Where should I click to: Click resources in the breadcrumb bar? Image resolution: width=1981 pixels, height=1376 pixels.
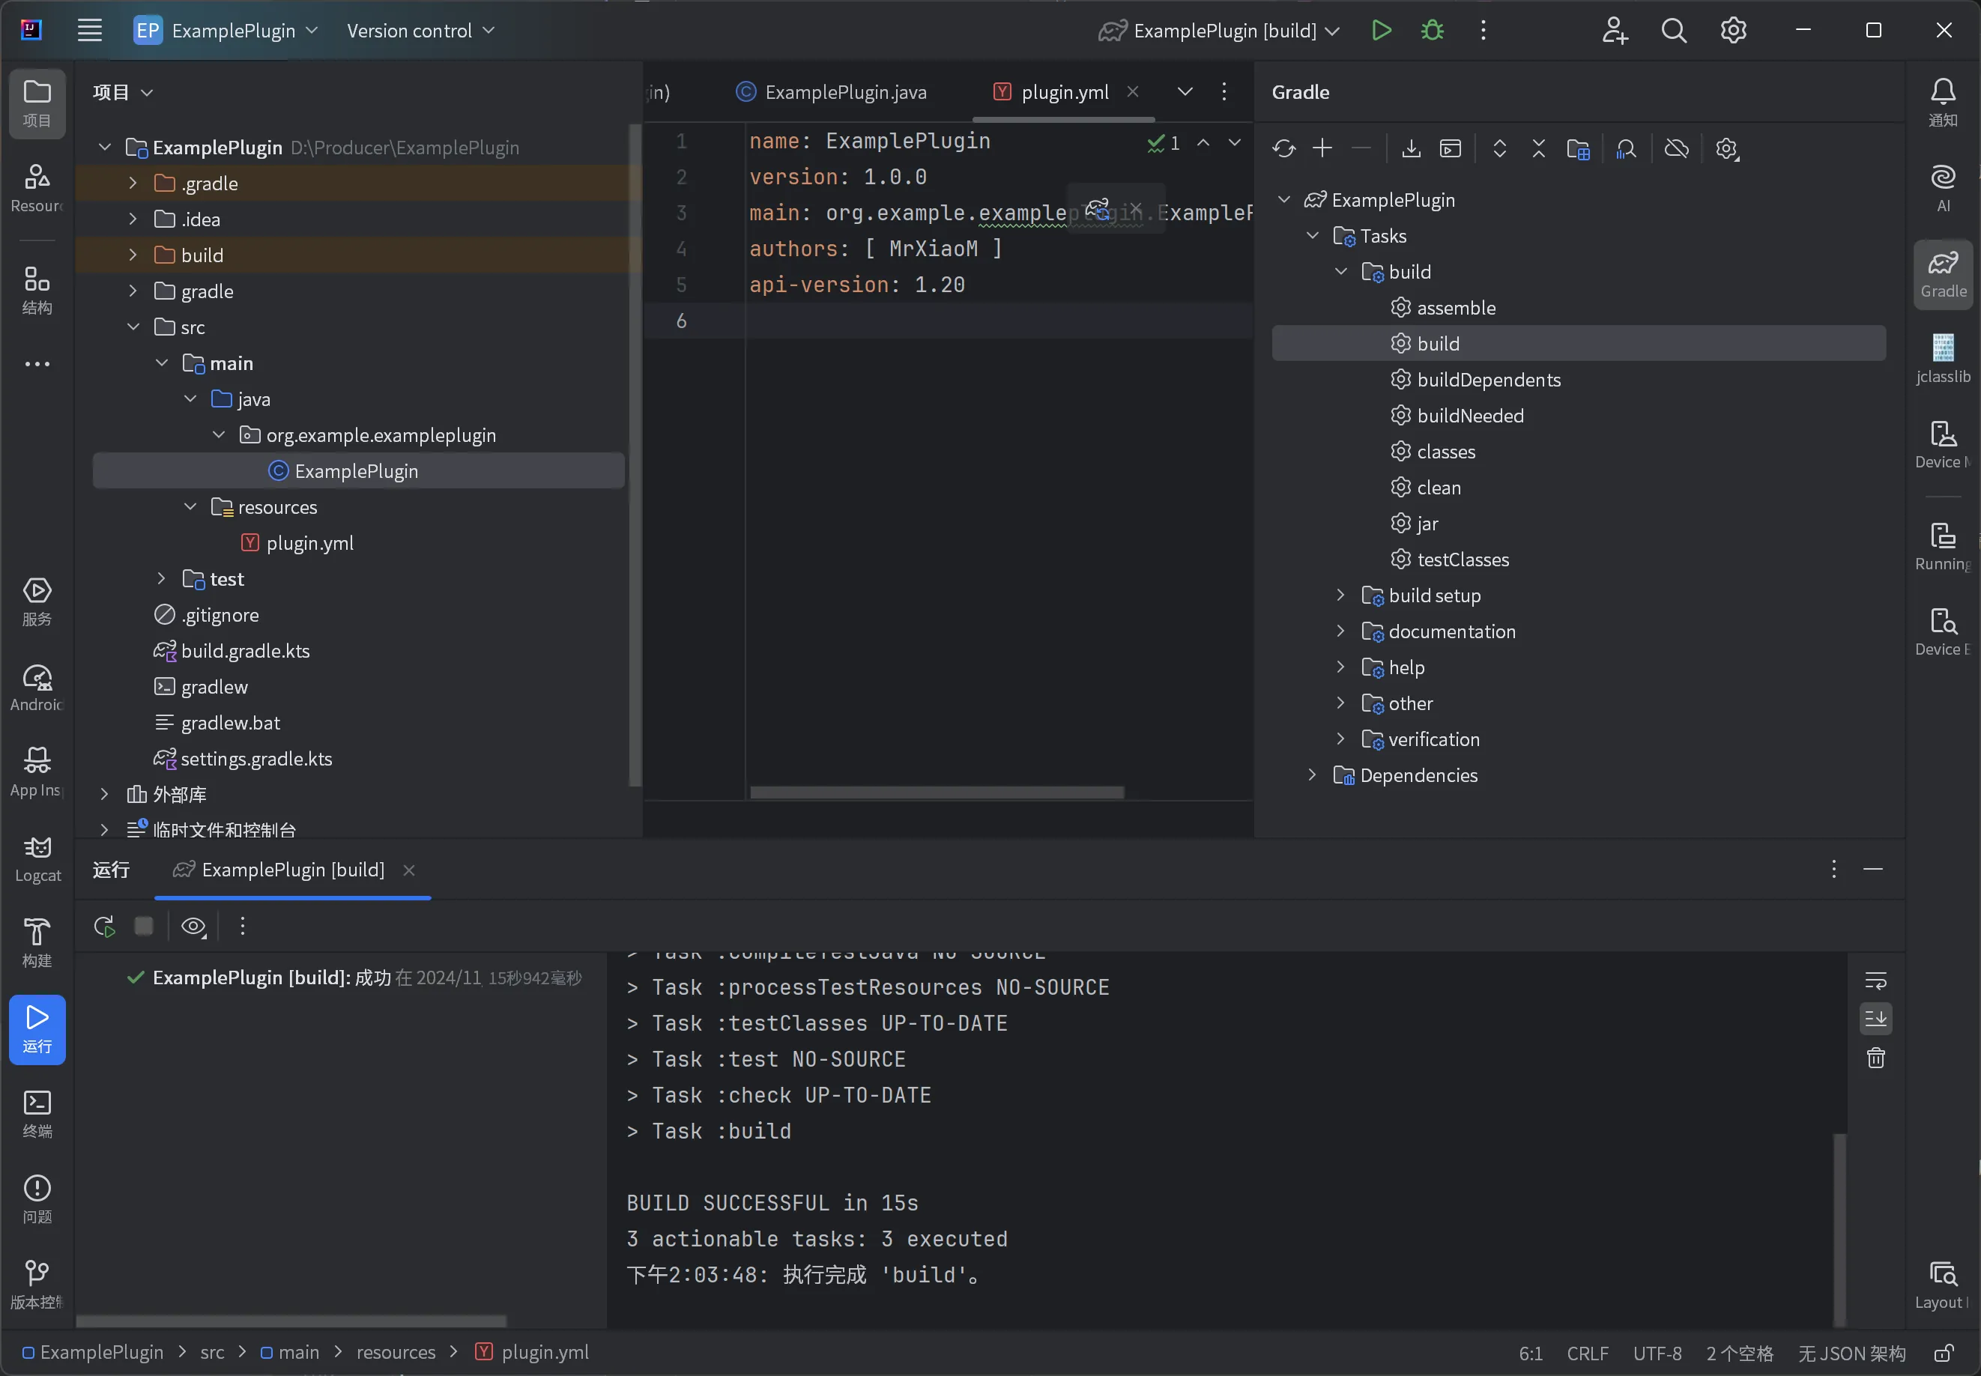396,1352
